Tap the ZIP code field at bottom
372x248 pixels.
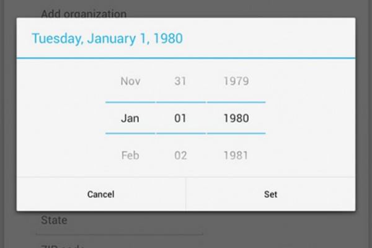point(62,246)
